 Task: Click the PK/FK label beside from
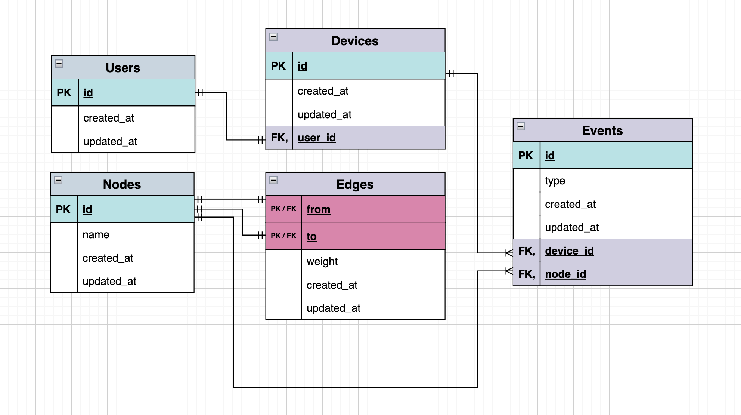(283, 209)
